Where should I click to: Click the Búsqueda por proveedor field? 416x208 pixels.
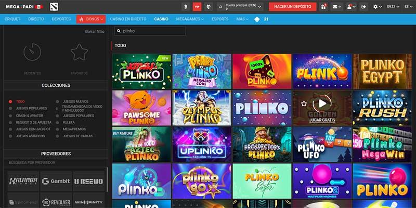56,163
